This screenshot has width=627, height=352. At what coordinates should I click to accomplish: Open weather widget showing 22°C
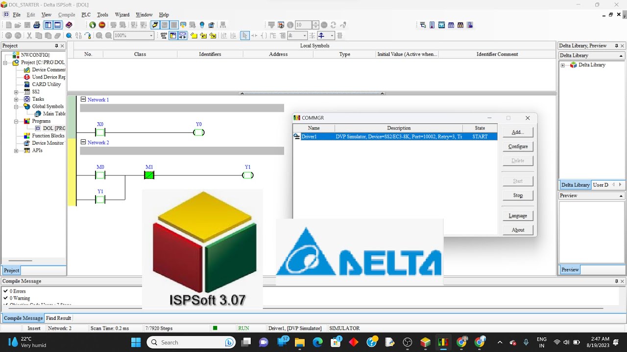click(x=27, y=342)
